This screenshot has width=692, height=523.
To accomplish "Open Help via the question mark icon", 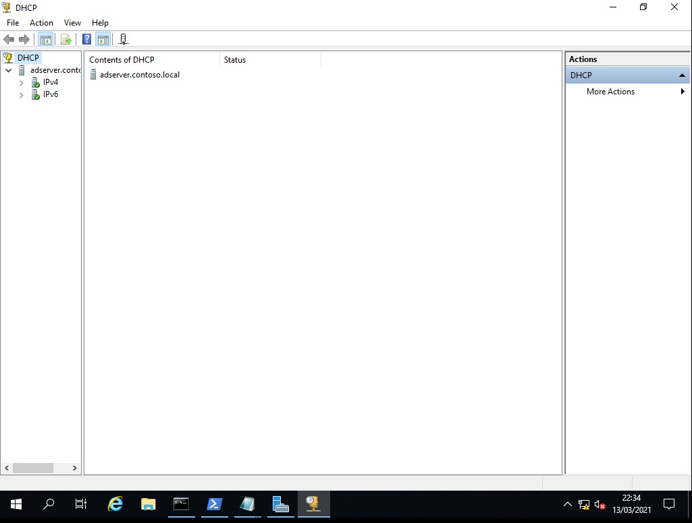I will (86, 40).
